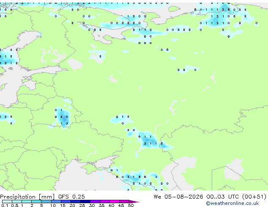Image resolution: width=268 pixels, height=207 pixels.
Task: Pick the 45–50 mm legend color box
Action: click(x=124, y=202)
